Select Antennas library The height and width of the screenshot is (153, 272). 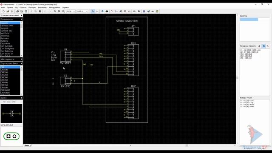(10, 36)
